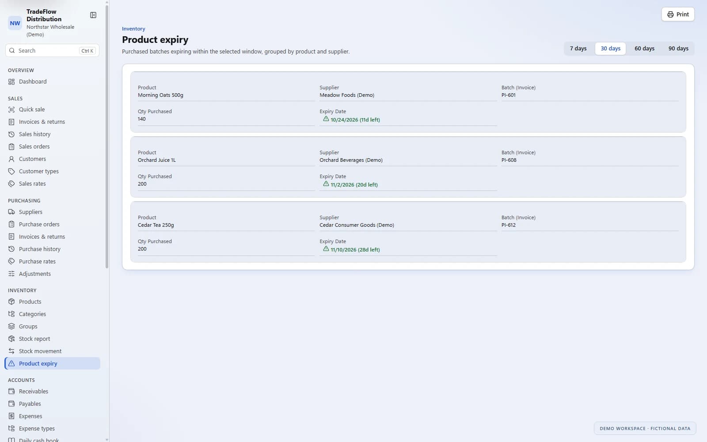The width and height of the screenshot is (707, 442).
Task: Click the NW workspace avatar
Action: coord(15,23)
